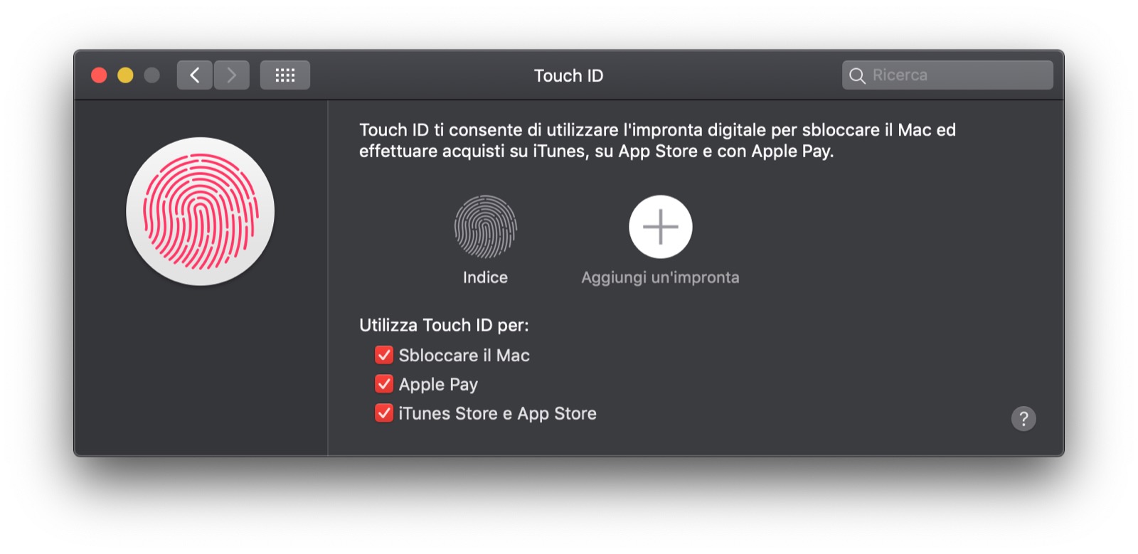Show all preferences via grid button

point(284,75)
